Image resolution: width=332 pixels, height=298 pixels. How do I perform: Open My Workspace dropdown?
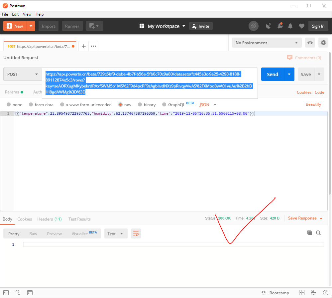166,26
